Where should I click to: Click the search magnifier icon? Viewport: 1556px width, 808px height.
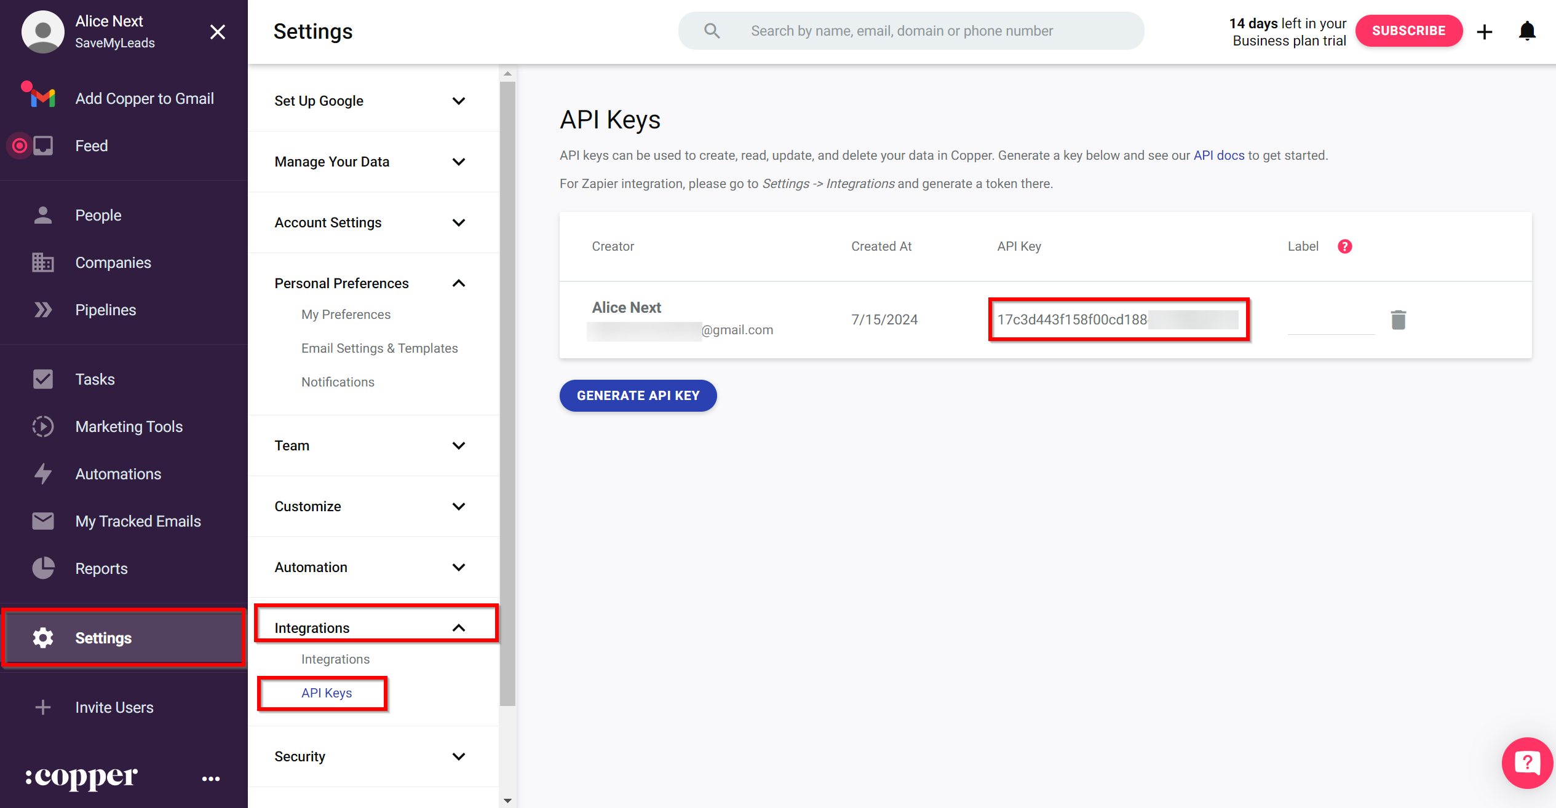tap(712, 31)
